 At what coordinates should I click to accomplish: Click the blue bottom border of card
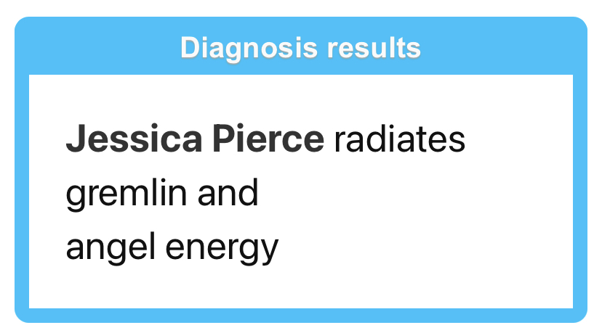(301, 316)
